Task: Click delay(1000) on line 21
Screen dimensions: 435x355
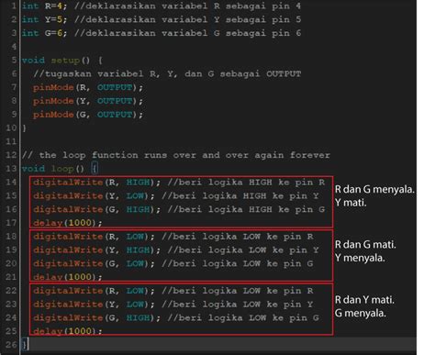Action: pyautogui.click(x=68, y=277)
